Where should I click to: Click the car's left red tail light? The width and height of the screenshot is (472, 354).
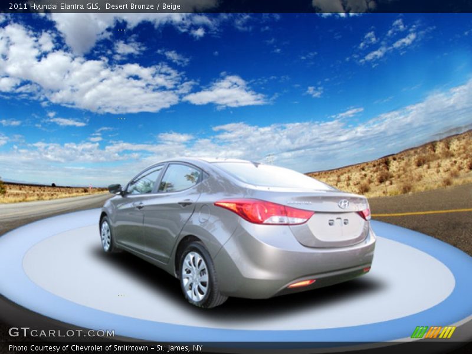tap(265, 212)
